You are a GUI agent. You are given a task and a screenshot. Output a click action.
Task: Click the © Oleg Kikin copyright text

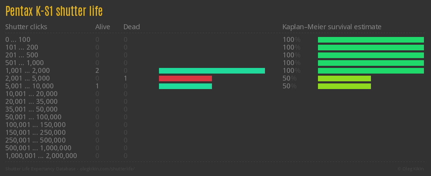(x=411, y=169)
